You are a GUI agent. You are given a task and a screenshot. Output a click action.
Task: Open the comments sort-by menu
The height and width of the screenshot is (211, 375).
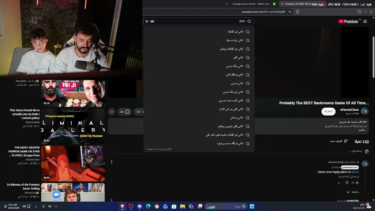point(339,141)
